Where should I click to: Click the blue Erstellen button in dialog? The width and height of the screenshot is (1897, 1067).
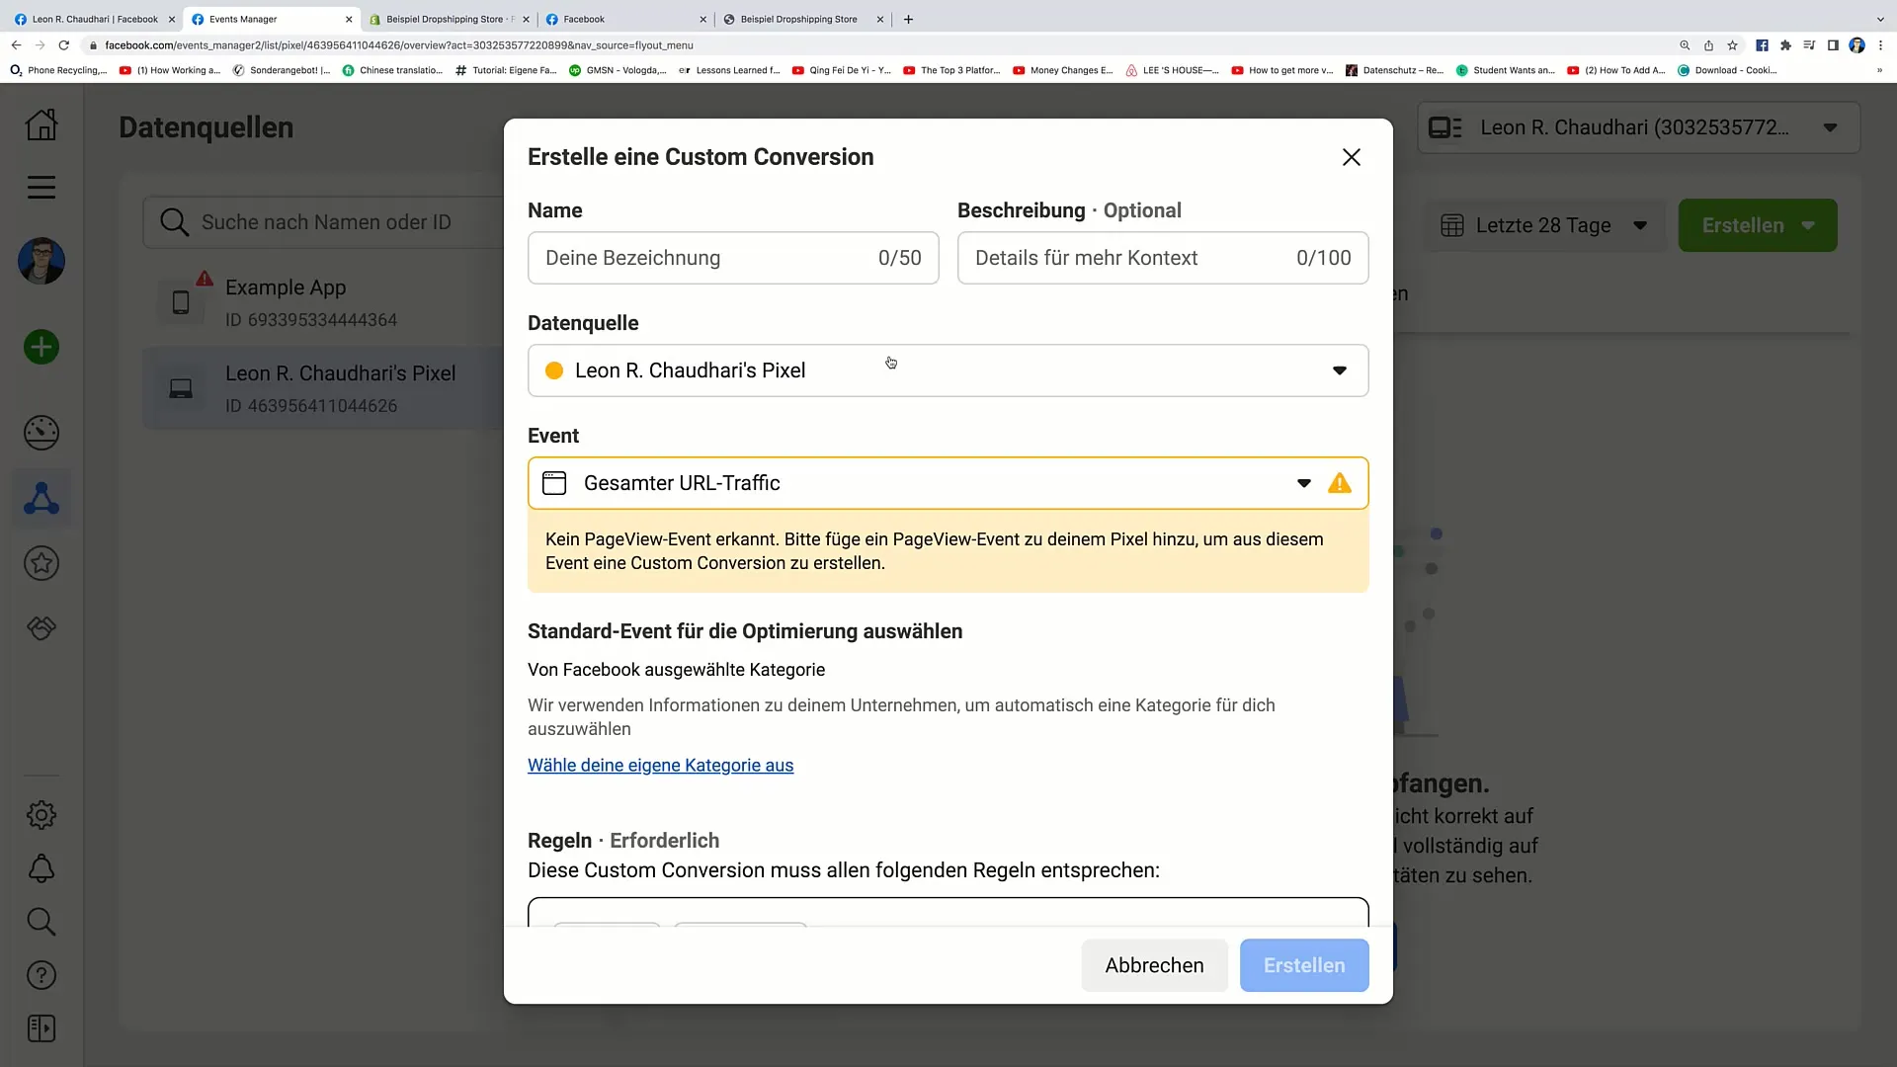tap(1304, 965)
